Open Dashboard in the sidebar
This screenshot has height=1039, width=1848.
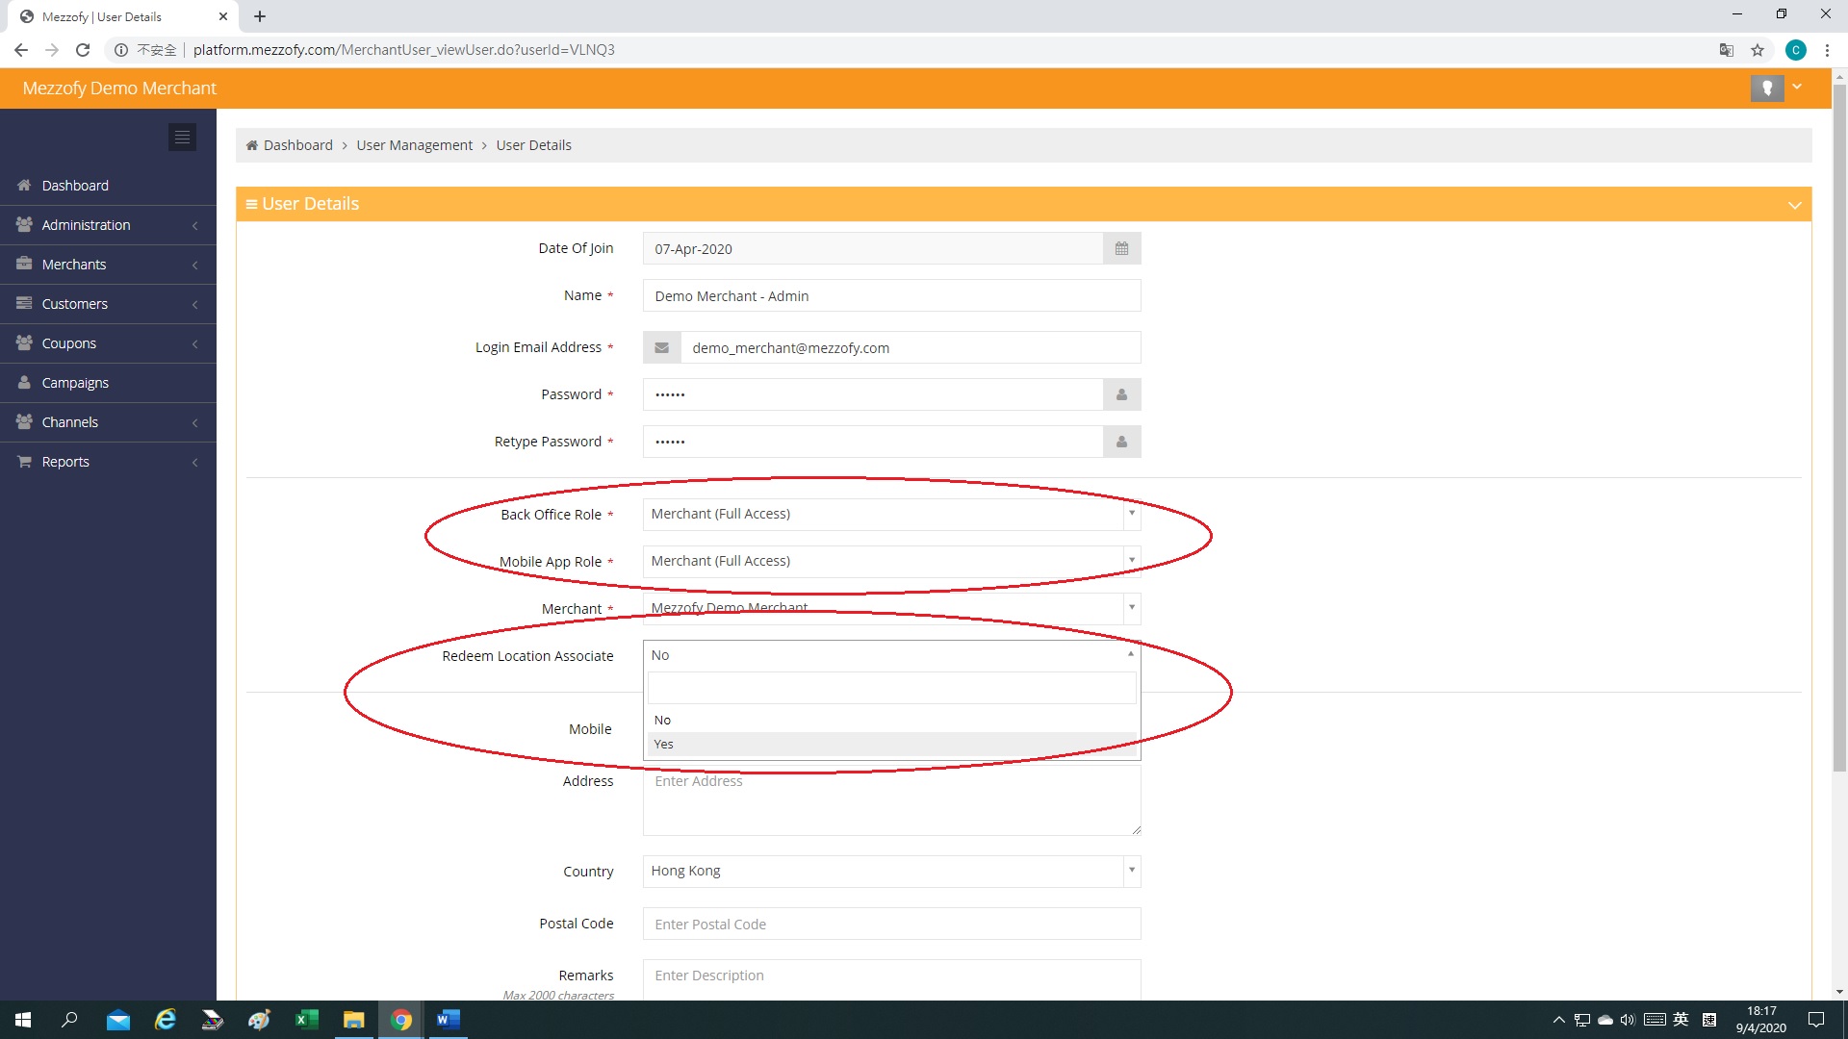pyautogui.click(x=108, y=186)
